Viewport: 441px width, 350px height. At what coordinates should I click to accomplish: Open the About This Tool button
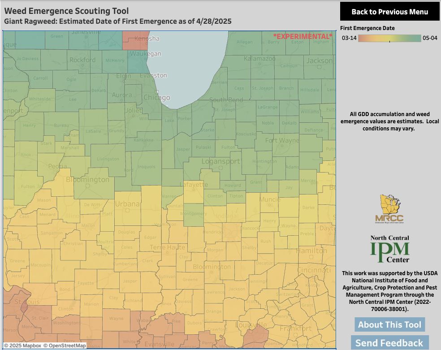click(389, 325)
